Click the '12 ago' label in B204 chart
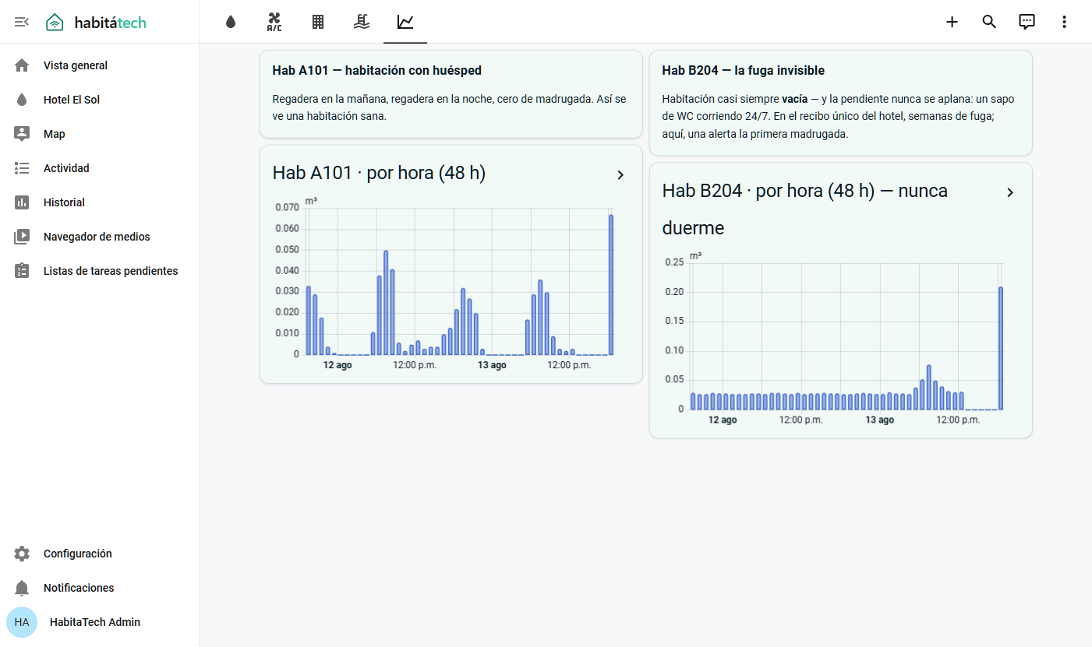 [x=723, y=420]
